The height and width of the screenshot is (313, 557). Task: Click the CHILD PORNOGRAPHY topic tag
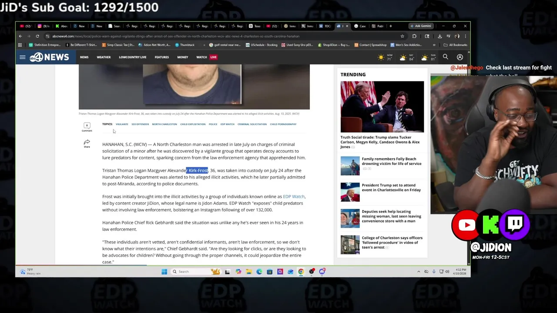(x=283, y=124)
